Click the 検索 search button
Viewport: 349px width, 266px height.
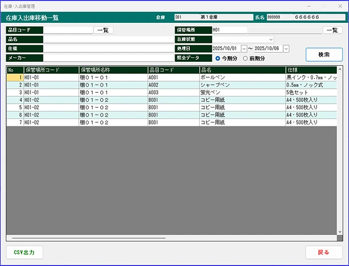click(324, 54)
